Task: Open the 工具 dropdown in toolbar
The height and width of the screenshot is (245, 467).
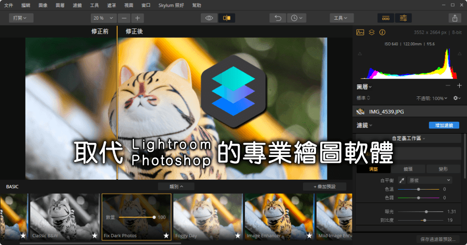Action: (341, 18)
